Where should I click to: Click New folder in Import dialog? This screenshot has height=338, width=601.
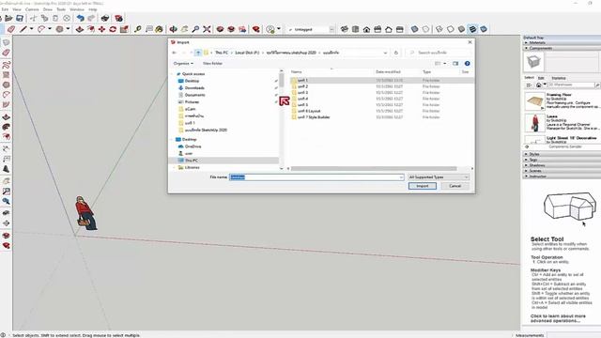pos(212,63)
